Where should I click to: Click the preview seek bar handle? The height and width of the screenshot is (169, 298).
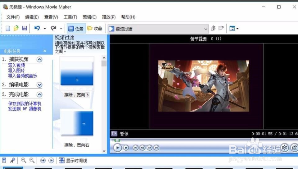(x=117, y=140)
